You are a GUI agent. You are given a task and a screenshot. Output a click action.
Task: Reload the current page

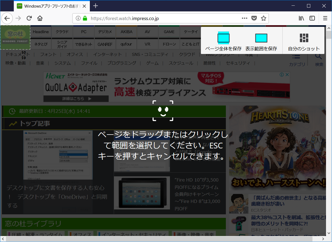tap(29, 18)
